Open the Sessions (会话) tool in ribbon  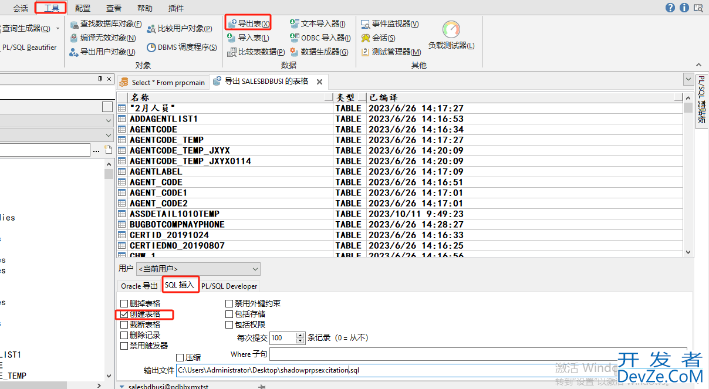378,38
